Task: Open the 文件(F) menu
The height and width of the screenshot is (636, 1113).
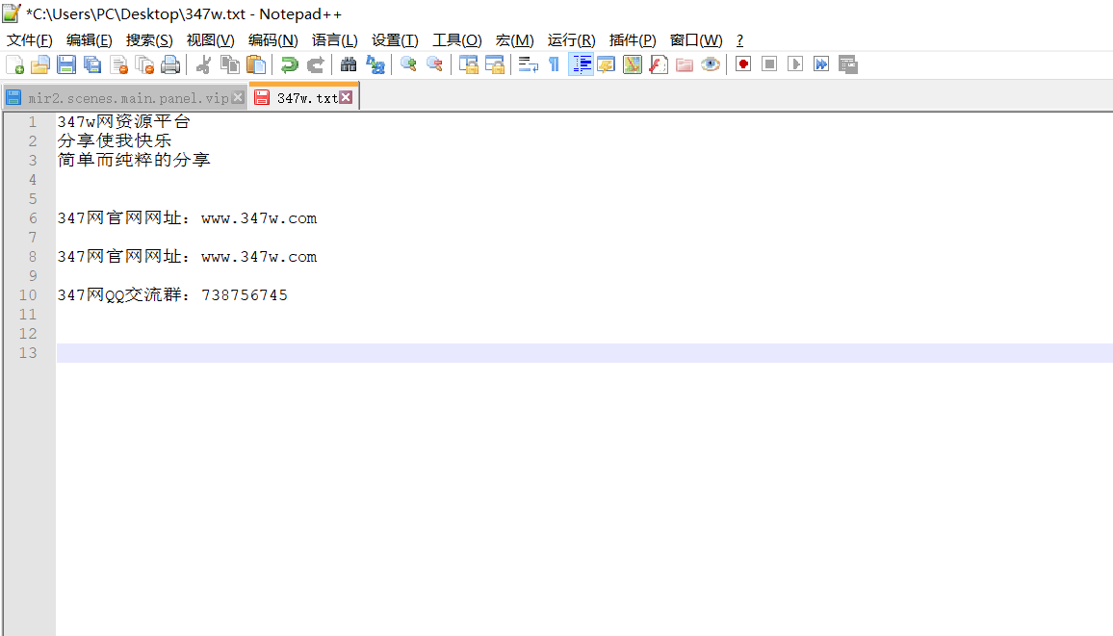Action: (30, 40)
